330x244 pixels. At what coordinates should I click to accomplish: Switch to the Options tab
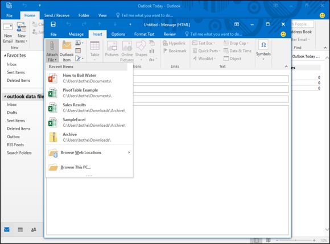118,34
